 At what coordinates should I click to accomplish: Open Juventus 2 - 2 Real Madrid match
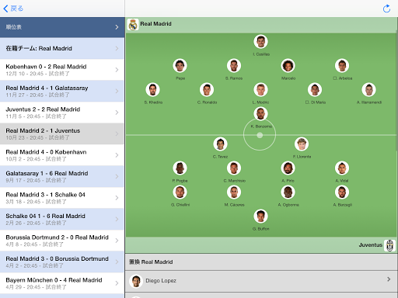(x=62, y=113)
